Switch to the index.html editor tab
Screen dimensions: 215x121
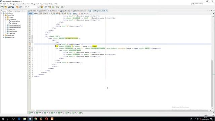point(33,11)
